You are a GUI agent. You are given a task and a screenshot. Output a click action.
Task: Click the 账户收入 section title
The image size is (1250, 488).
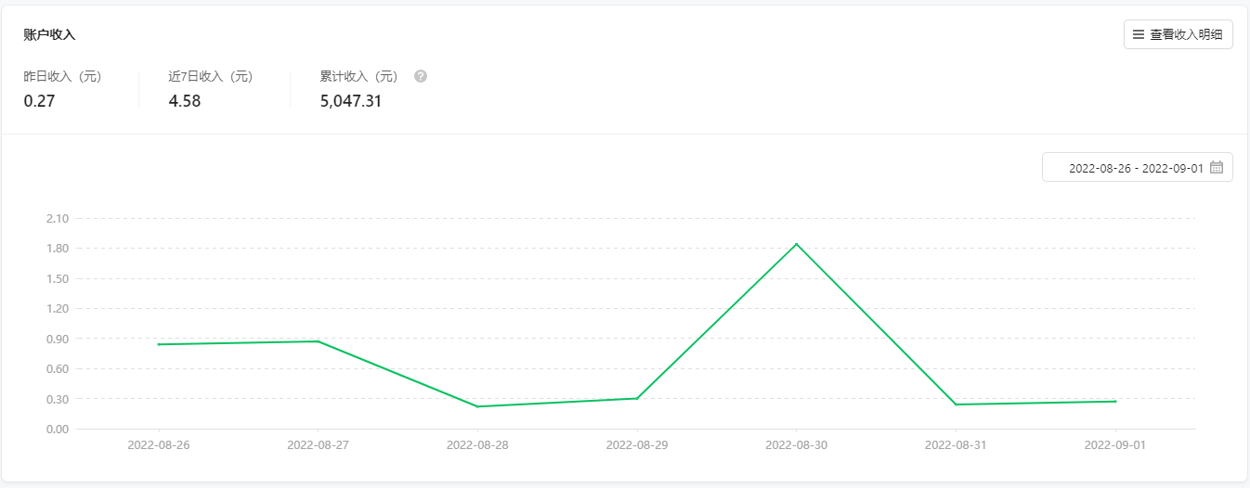click(49, 34)
